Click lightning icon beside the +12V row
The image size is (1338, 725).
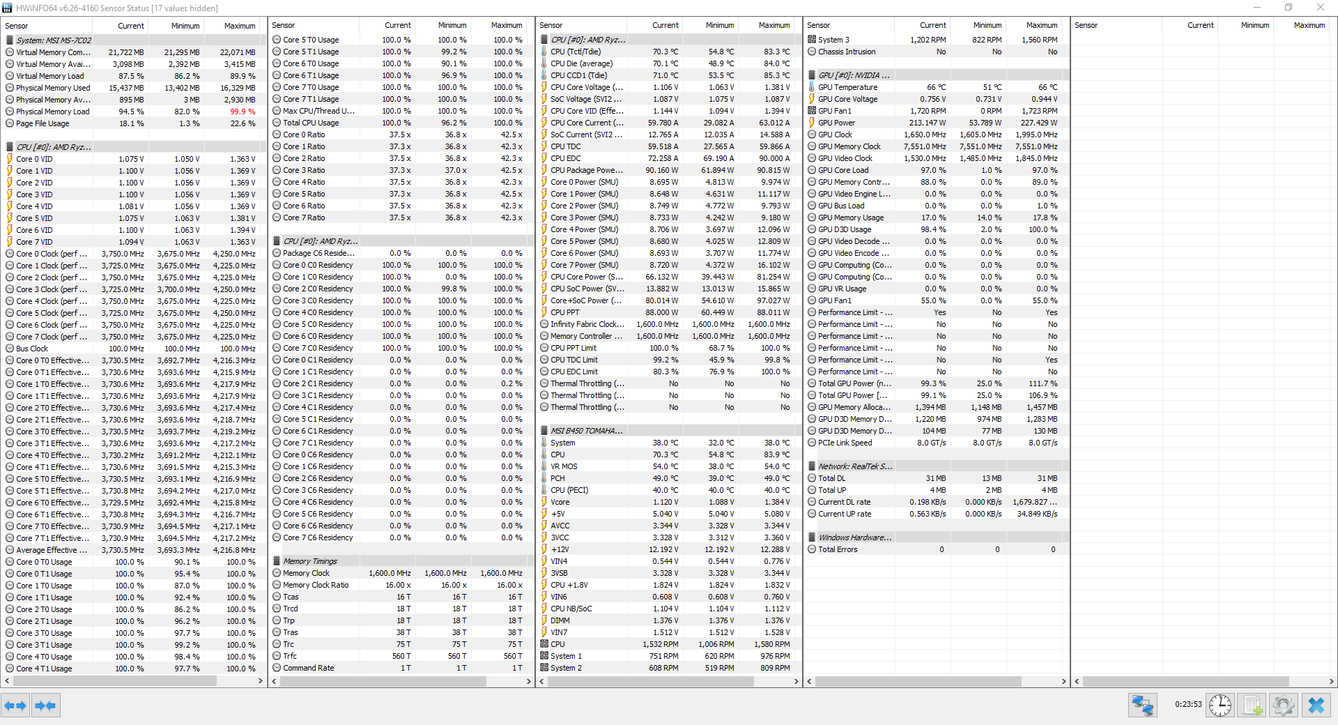pos(544,549)
